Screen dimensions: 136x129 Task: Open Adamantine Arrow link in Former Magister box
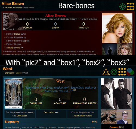83,116
